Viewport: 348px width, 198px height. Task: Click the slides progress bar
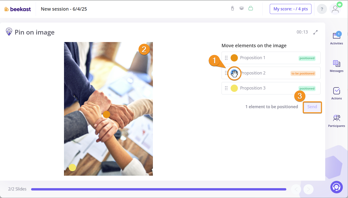click(x=159, y=189)
